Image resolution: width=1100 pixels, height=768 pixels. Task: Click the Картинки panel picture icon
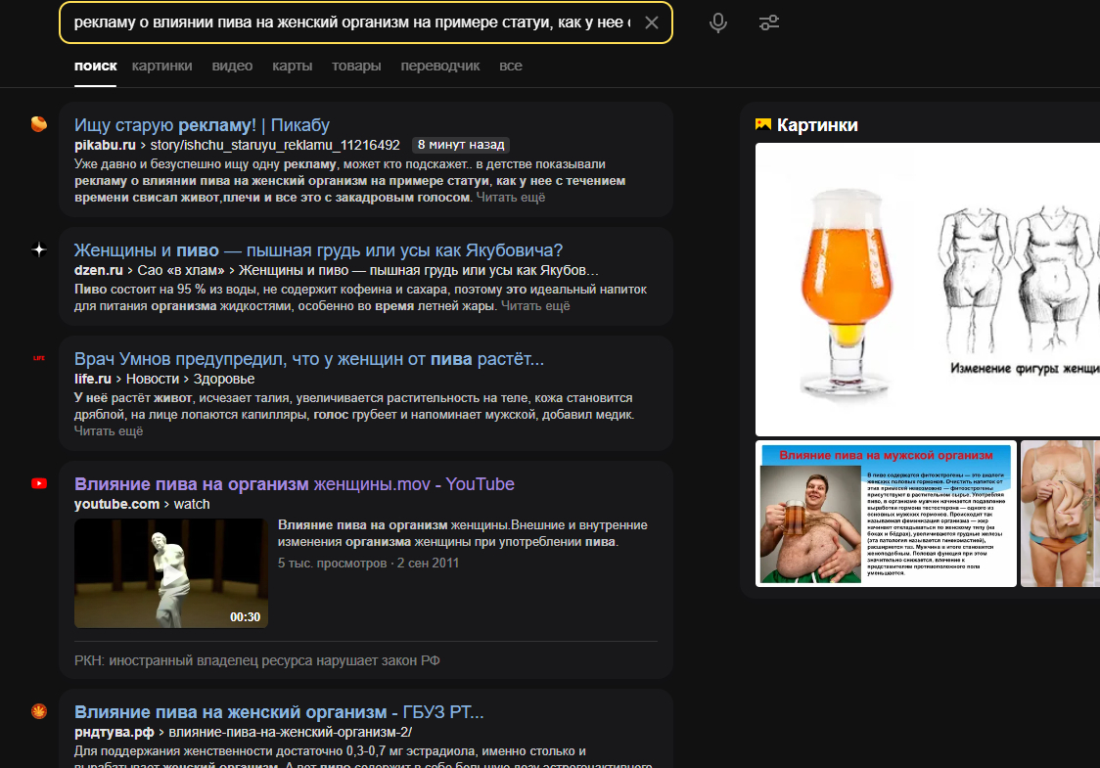point(763,125)
